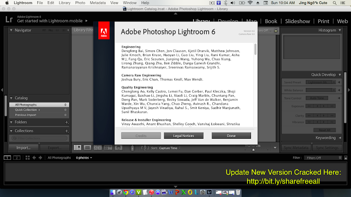
Task: Click Get started with Lightroom mobile
Action: tap(52, 21)
